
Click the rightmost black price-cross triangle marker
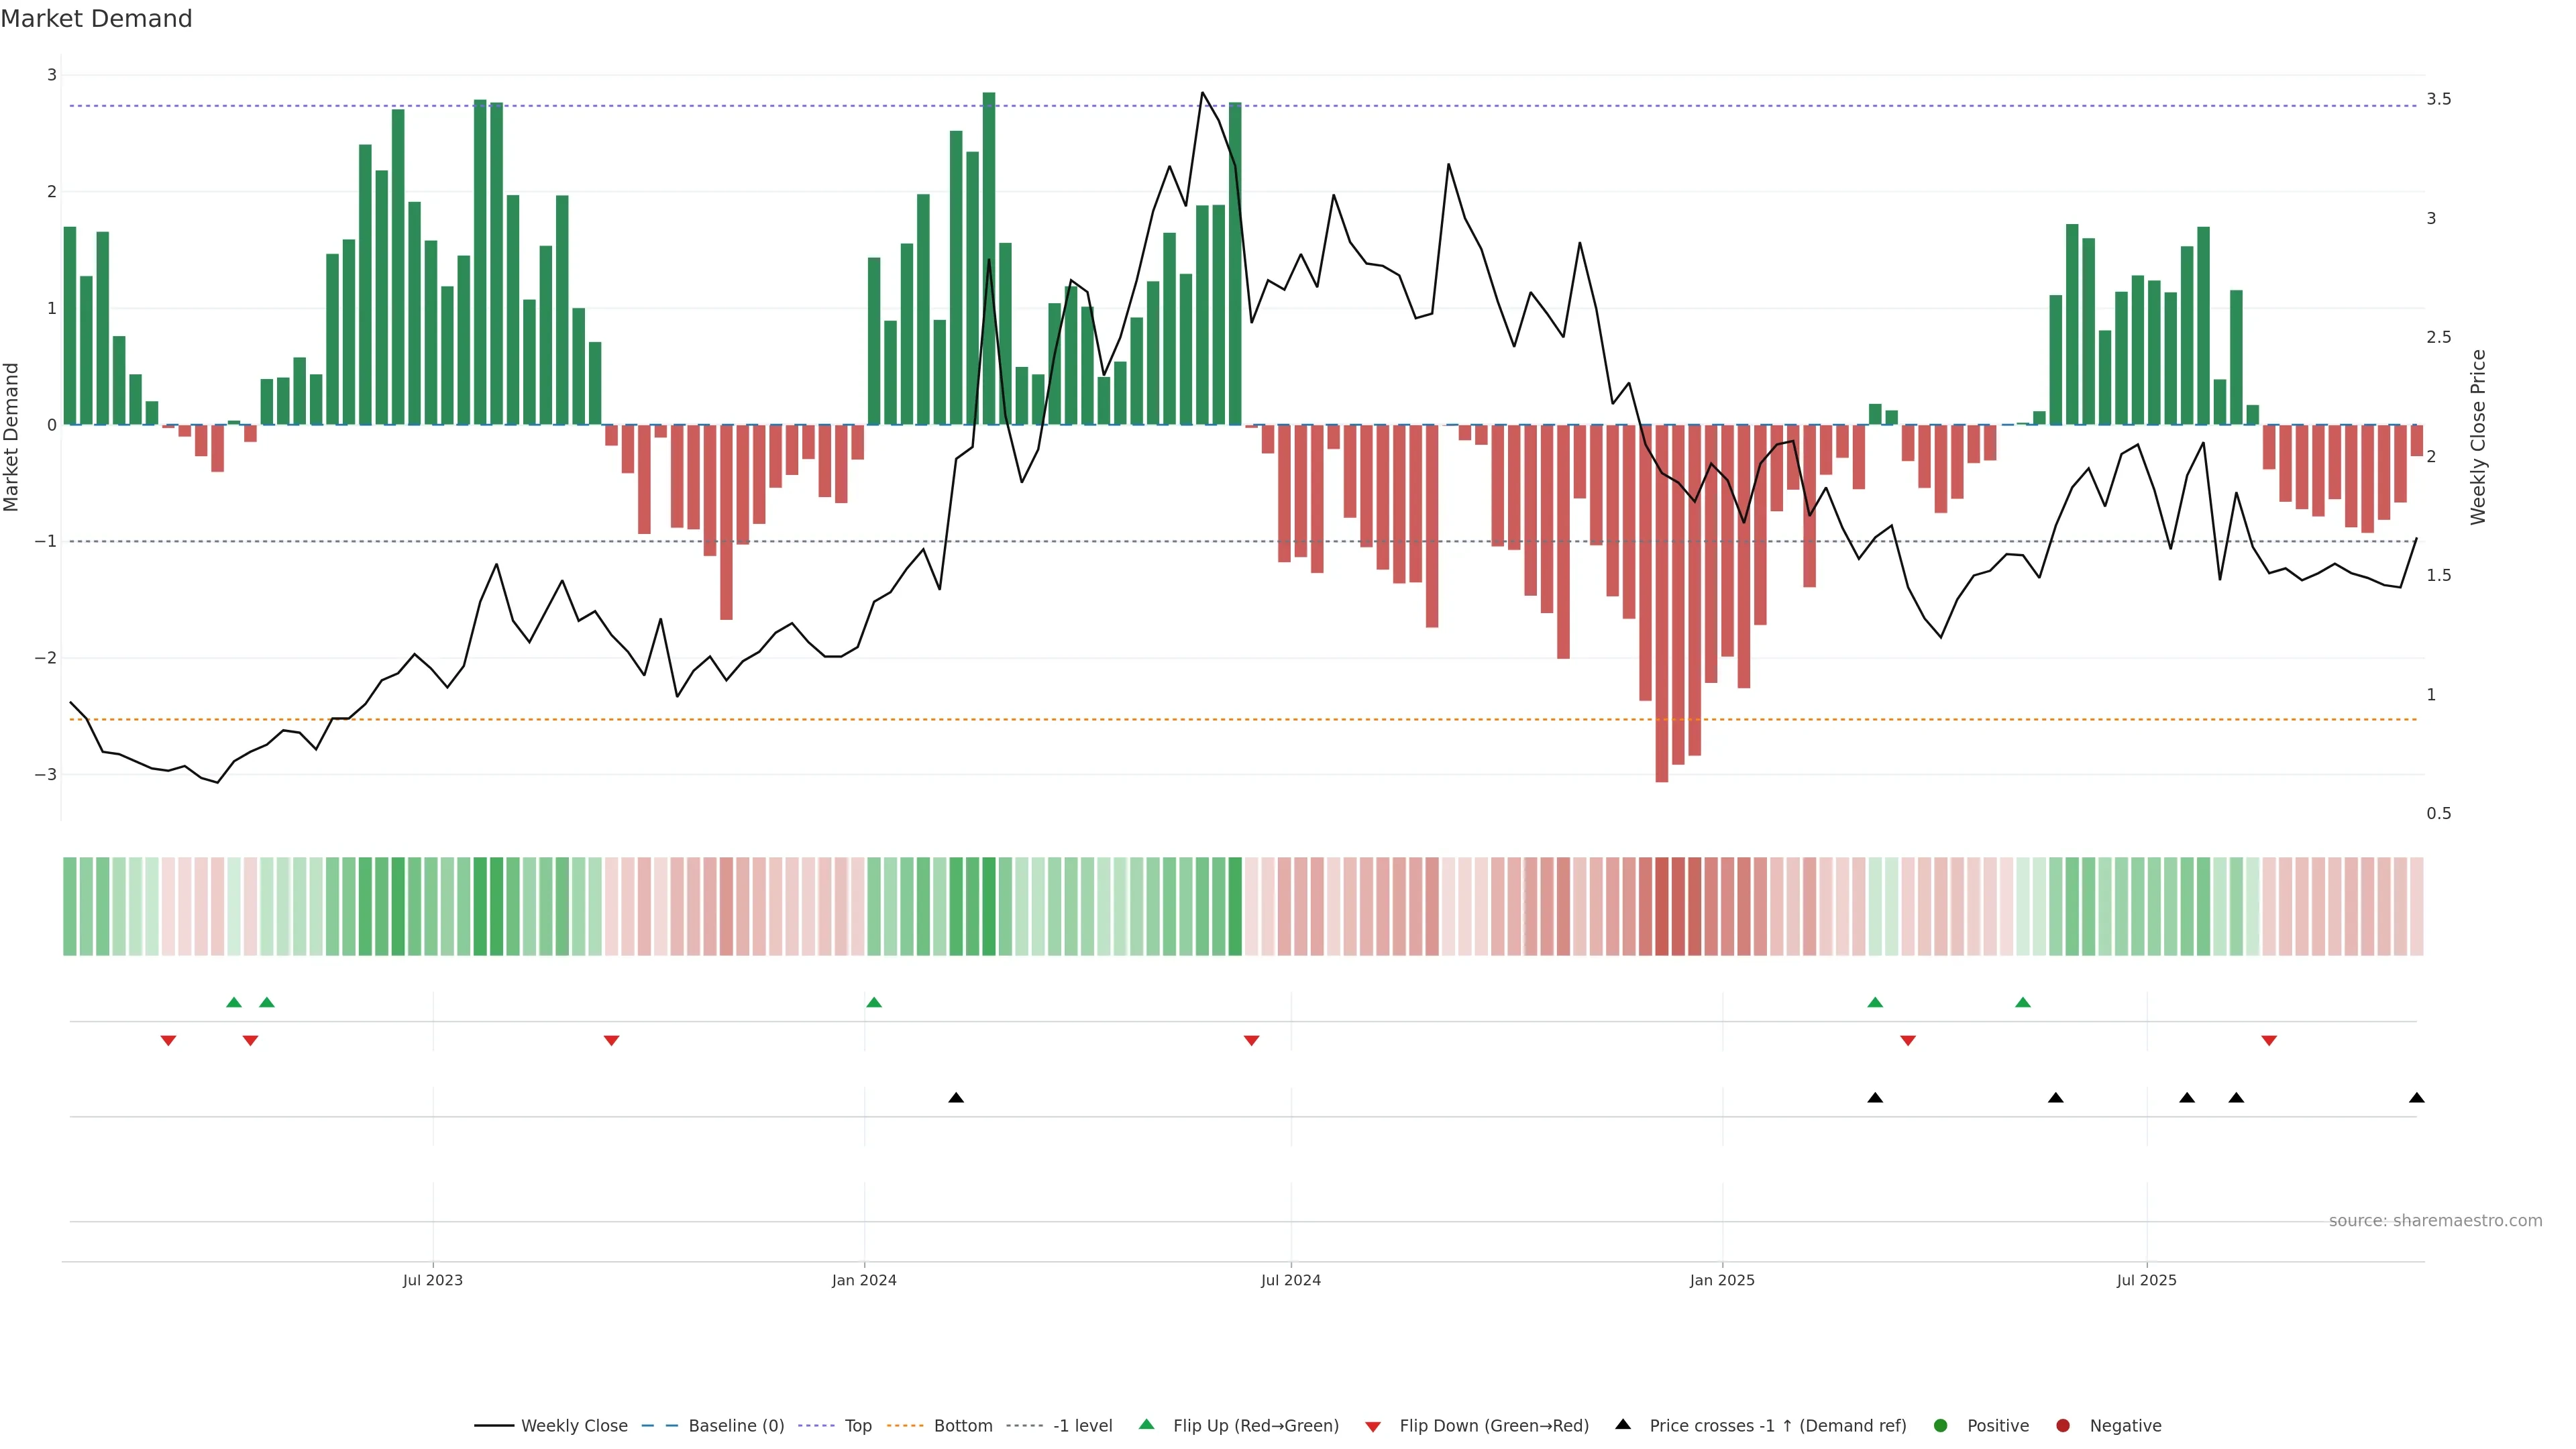[x=2416, y=1098]
